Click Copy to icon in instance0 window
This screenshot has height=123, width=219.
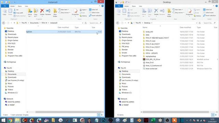tap(36, 13)
